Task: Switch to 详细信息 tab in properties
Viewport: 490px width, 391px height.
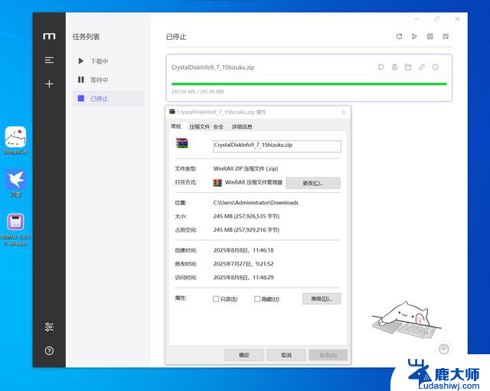Action: [242, 127]
